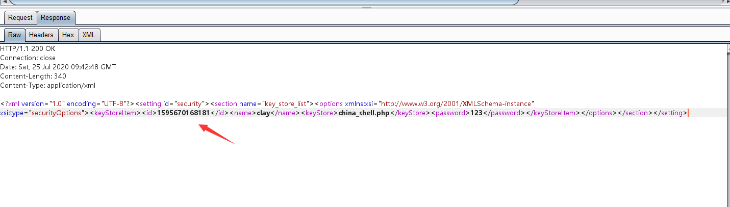730x207 pixels.
Task: Select the Response tab
Action: click(56, 18)
